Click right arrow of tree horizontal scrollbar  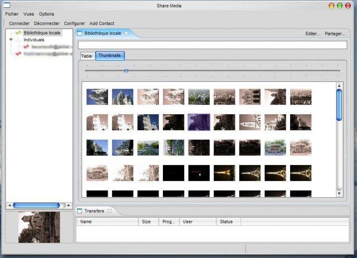coord(69,205)
